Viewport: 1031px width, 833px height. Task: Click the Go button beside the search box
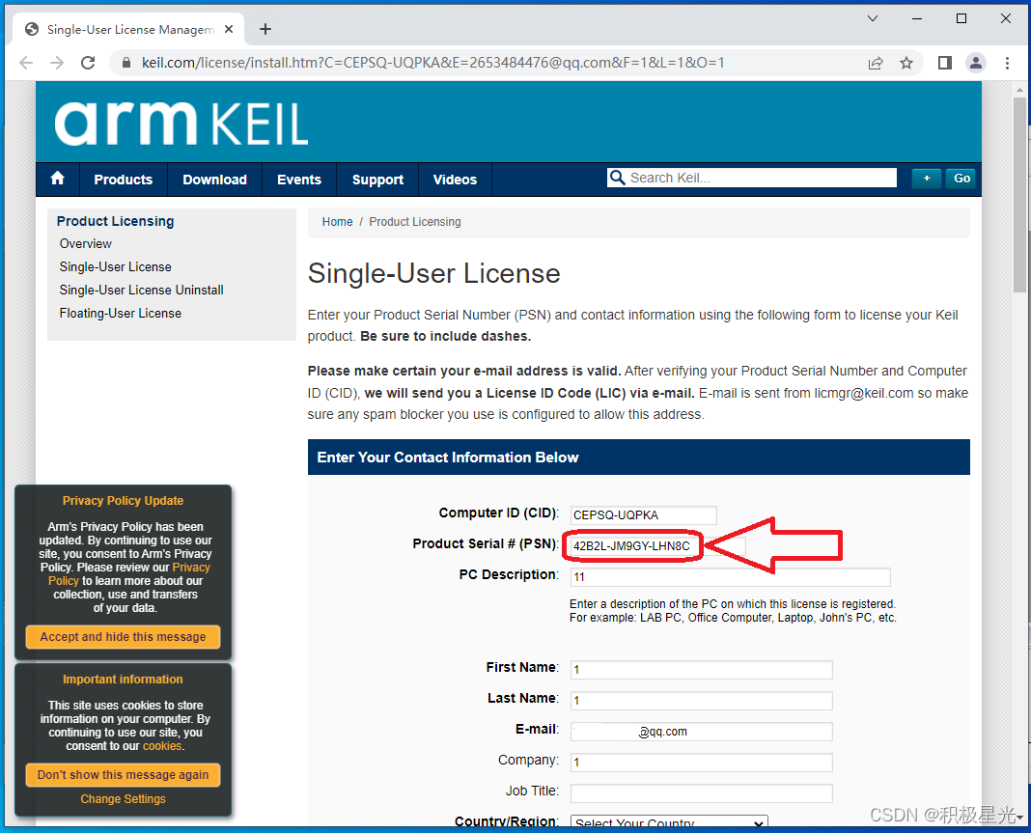tap(961, 178)
